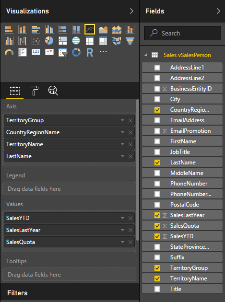Screen dimensions: 225x302
Task: Select the 100% stacked column chart visual
Action: (x=76, y=29)
